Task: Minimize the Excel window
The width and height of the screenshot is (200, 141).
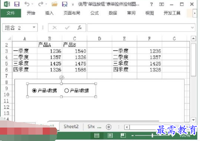Action: tap(172, 5)
